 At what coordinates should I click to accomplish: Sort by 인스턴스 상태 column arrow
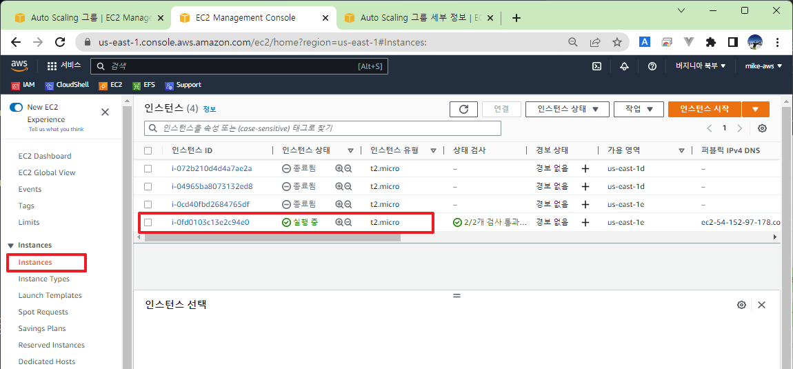tap(350, 150)
